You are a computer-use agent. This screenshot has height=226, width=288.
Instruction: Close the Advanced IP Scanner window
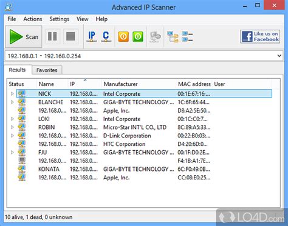click(x=274, y=5)
